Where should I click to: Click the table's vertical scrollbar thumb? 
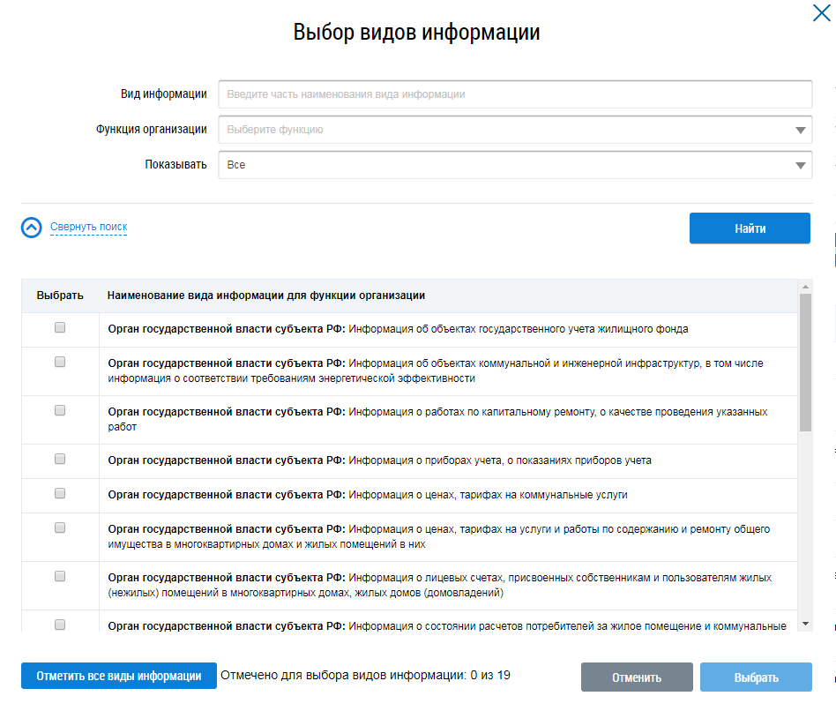[x=805, y=362]
